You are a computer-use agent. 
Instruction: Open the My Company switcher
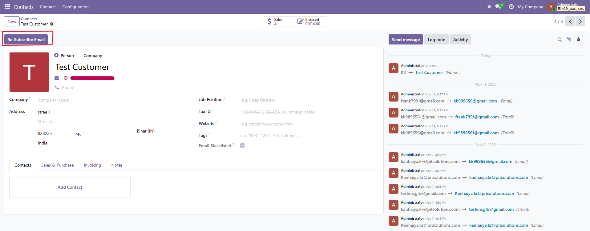coord(530,7)
